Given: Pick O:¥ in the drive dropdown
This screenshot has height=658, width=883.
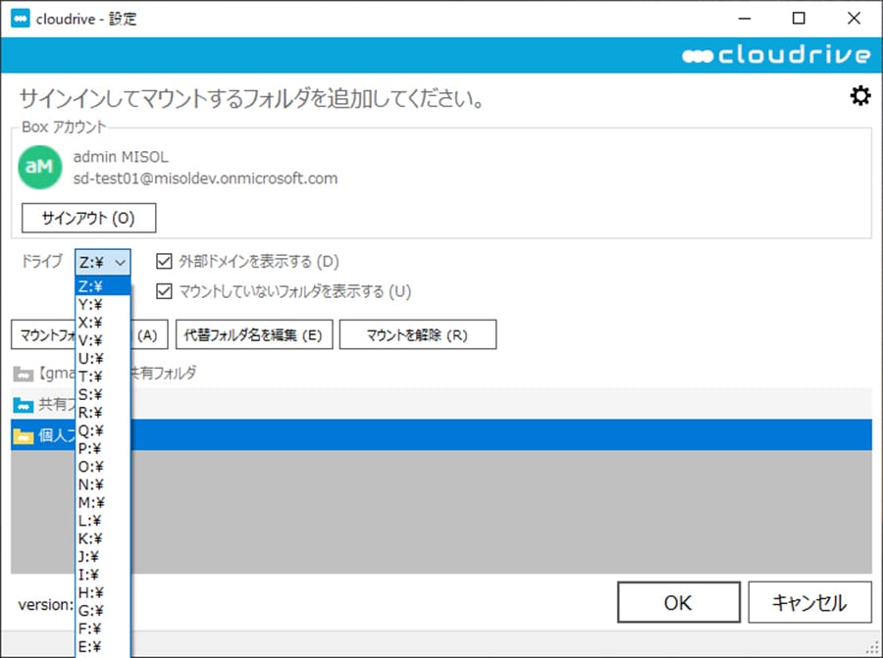Looking at the screenshot, I should tap(102, 467).
